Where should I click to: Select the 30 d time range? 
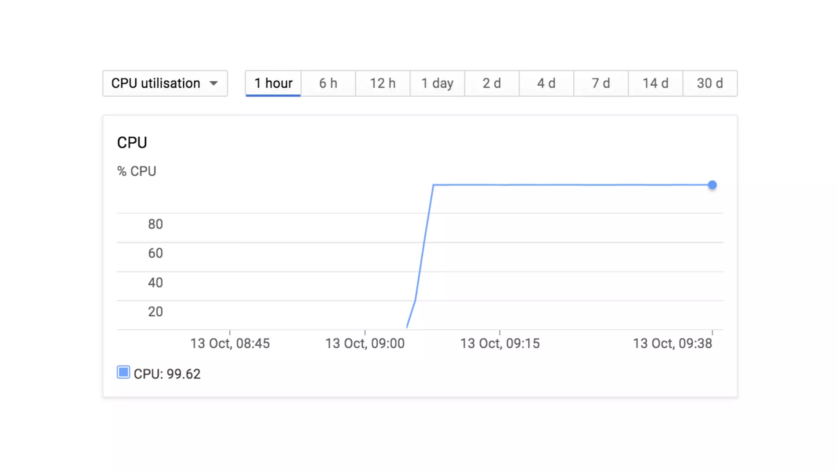pos(710,83)
